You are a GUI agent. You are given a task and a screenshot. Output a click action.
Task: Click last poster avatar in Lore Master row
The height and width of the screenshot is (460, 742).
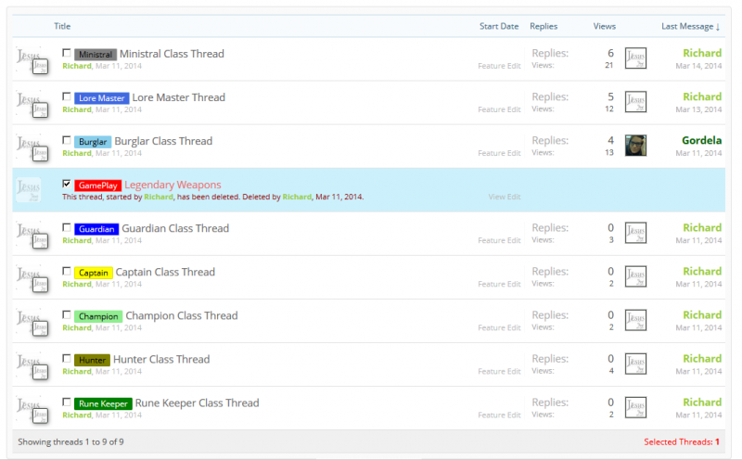tap(635, 102)
